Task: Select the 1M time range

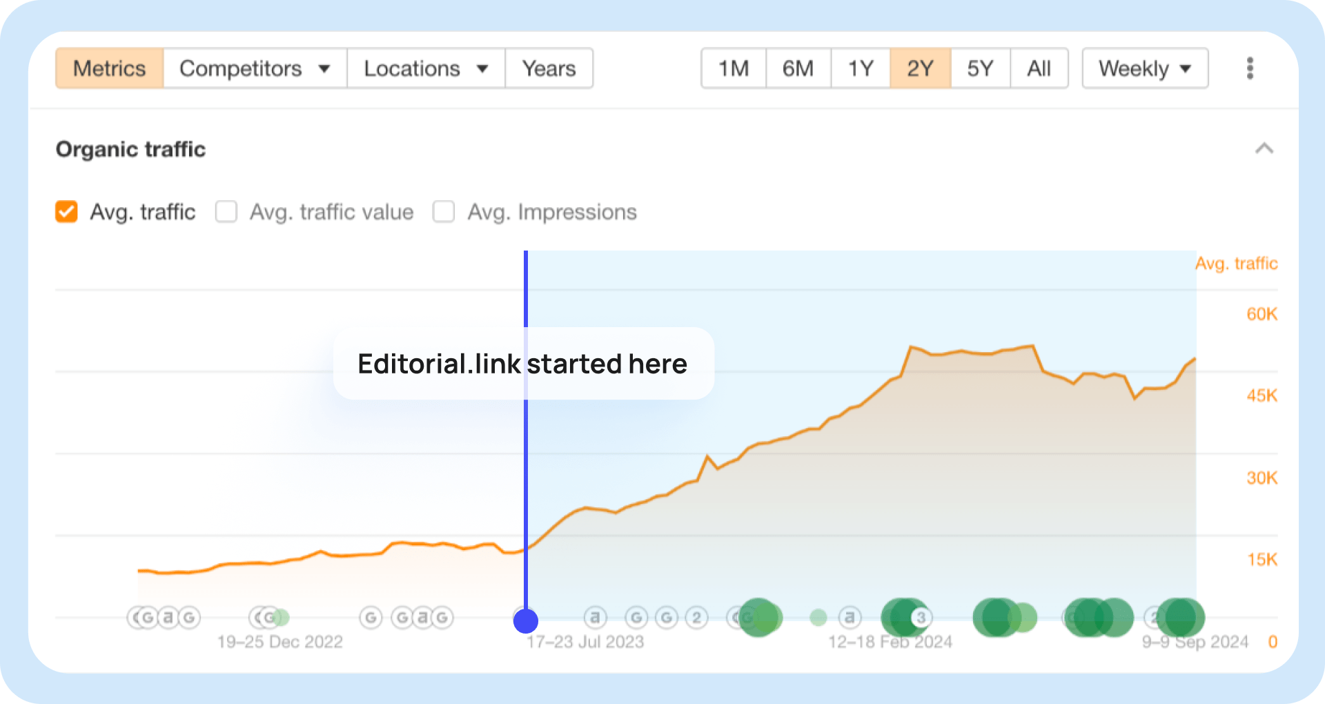Action: click(734, 68)
